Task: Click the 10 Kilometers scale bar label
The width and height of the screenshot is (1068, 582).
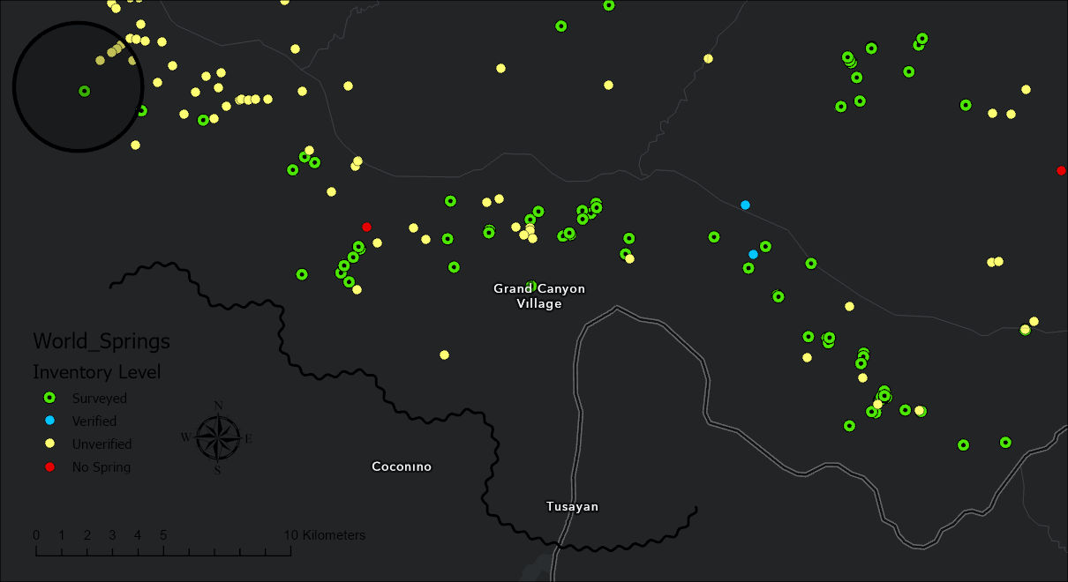Action: coord(325,535)
